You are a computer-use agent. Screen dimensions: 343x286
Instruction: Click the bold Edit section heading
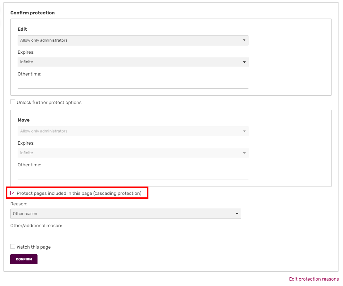tap(22, 29)
